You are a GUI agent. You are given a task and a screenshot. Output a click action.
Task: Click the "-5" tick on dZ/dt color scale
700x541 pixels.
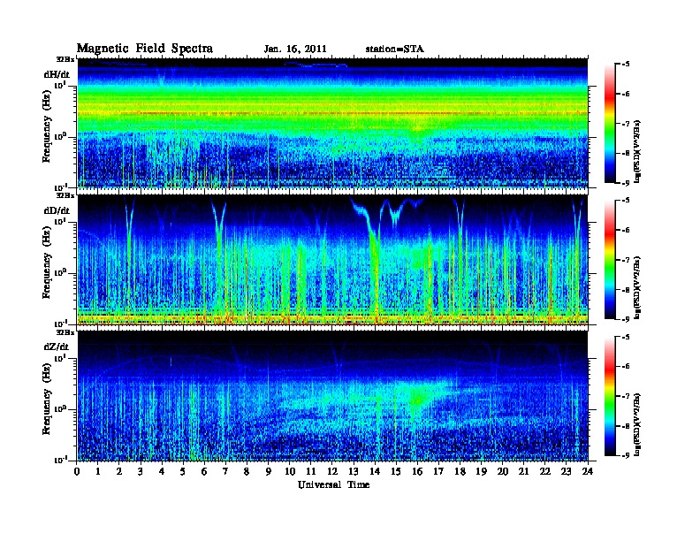coord(625,337)
